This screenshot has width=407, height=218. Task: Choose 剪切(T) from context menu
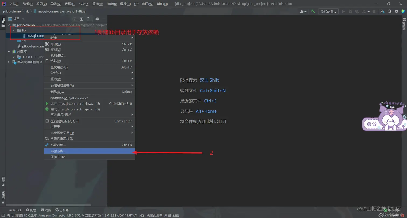pos(89,44)
